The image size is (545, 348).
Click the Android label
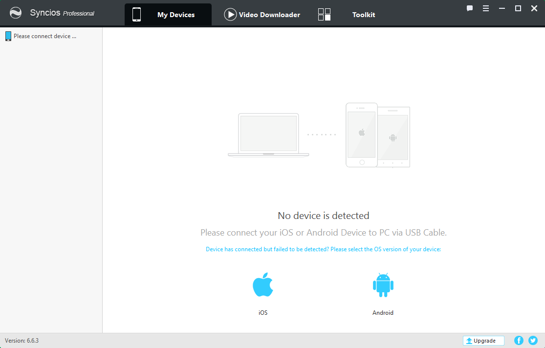(x=383, y=312)
